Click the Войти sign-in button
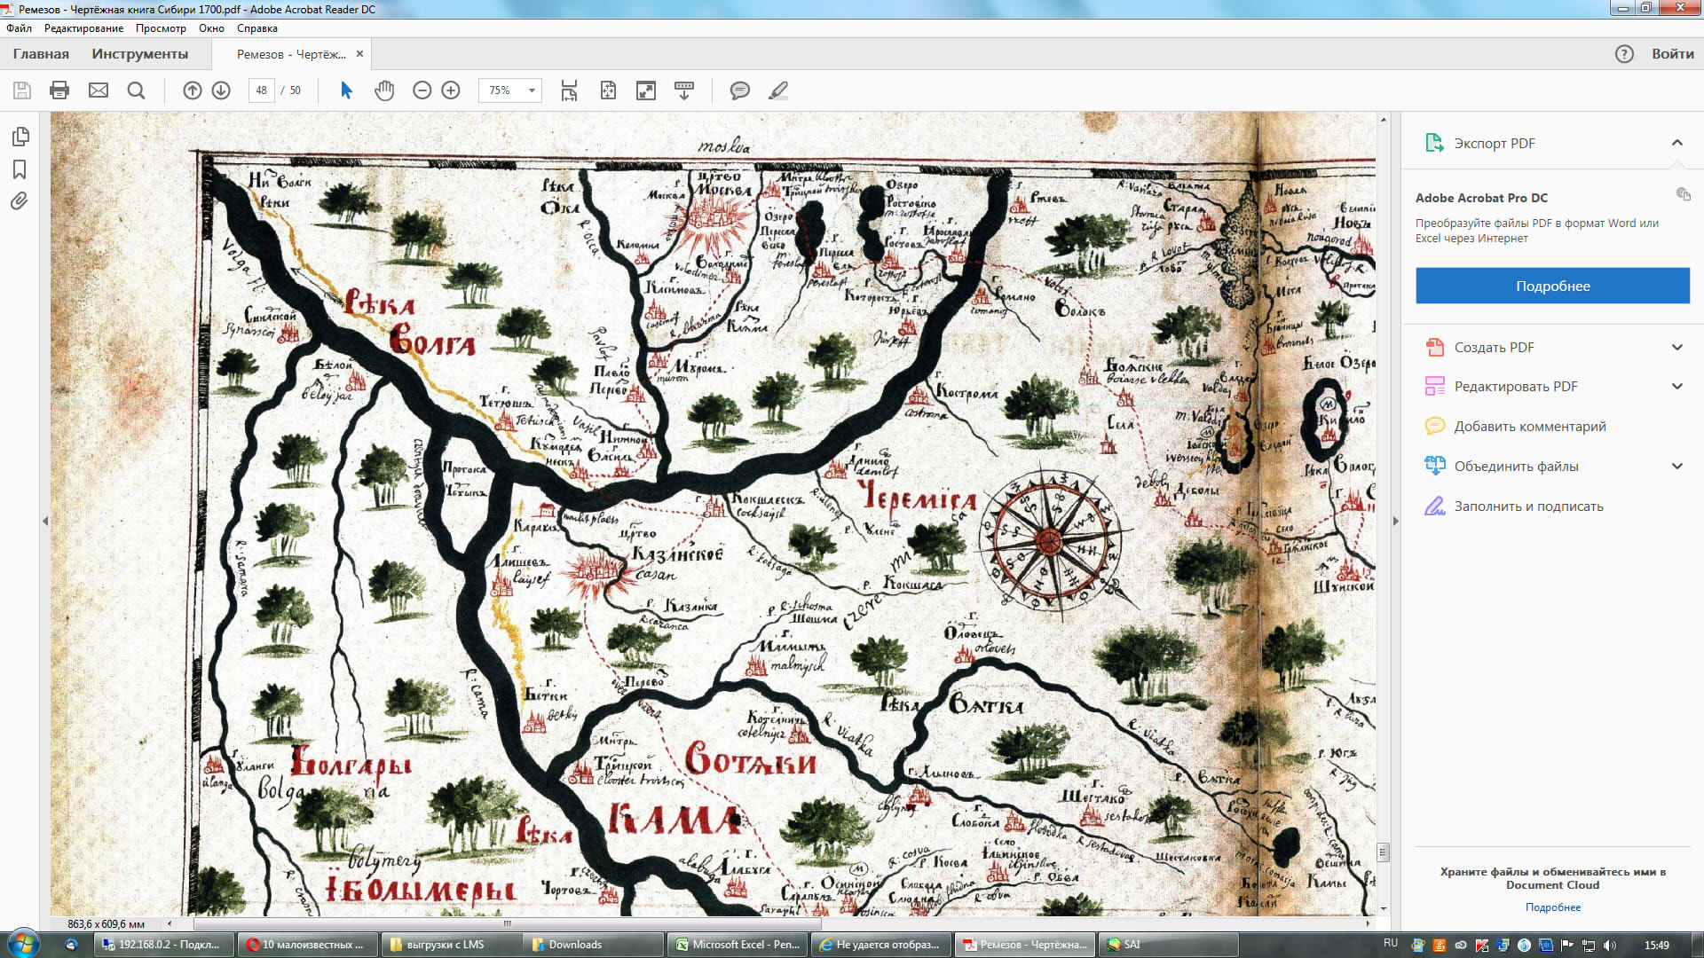The image size is (1704, 958). (x=1673, y=54)
